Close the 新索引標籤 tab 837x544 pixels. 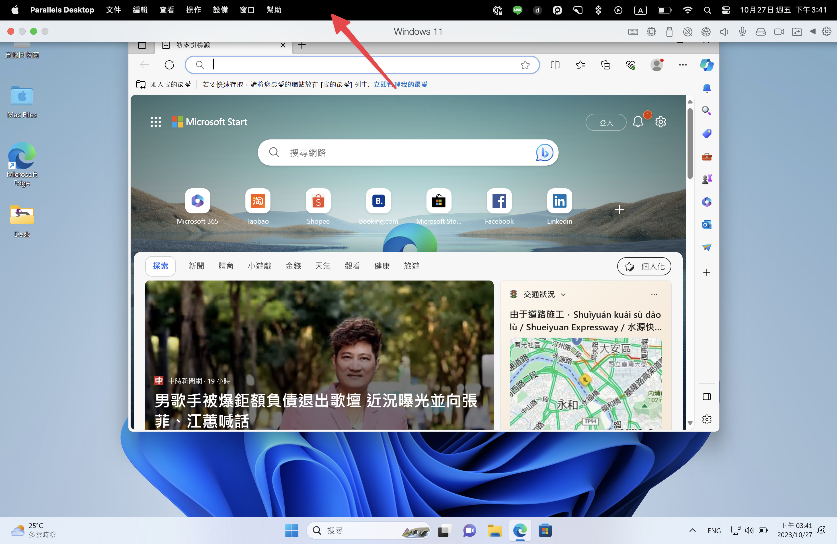[x=283, y=45]
